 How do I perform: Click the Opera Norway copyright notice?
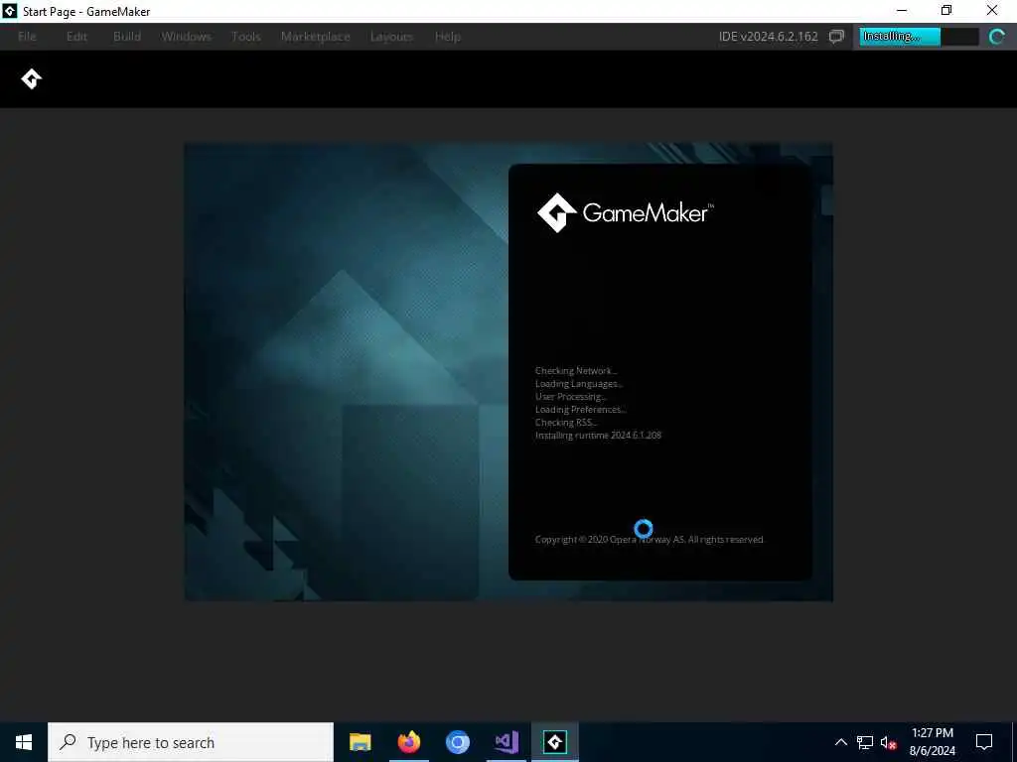649,539
